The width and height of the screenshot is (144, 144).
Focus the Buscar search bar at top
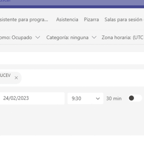click(x=72, y=1)
